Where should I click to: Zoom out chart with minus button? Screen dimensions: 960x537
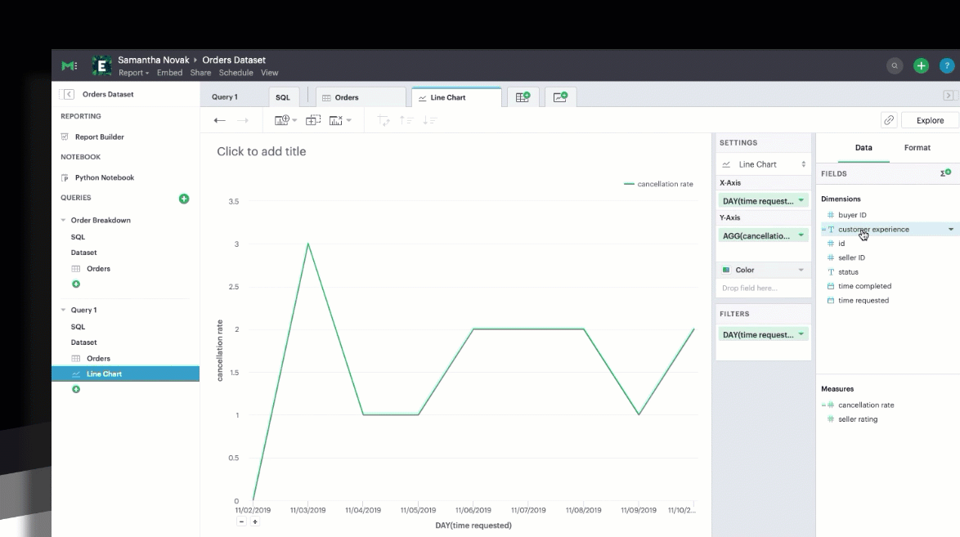click(242, 521)
